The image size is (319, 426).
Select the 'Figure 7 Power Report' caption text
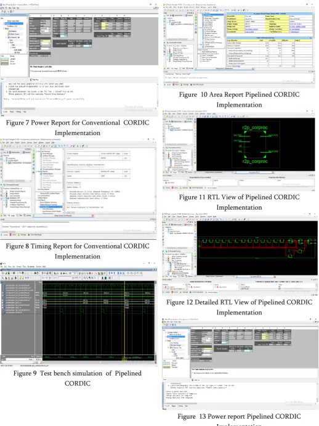pos(78,128)
